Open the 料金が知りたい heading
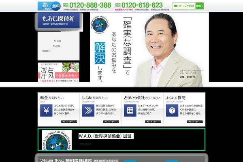Image resolution: width=243 pixels, height=162 pixels. [52, 98]
